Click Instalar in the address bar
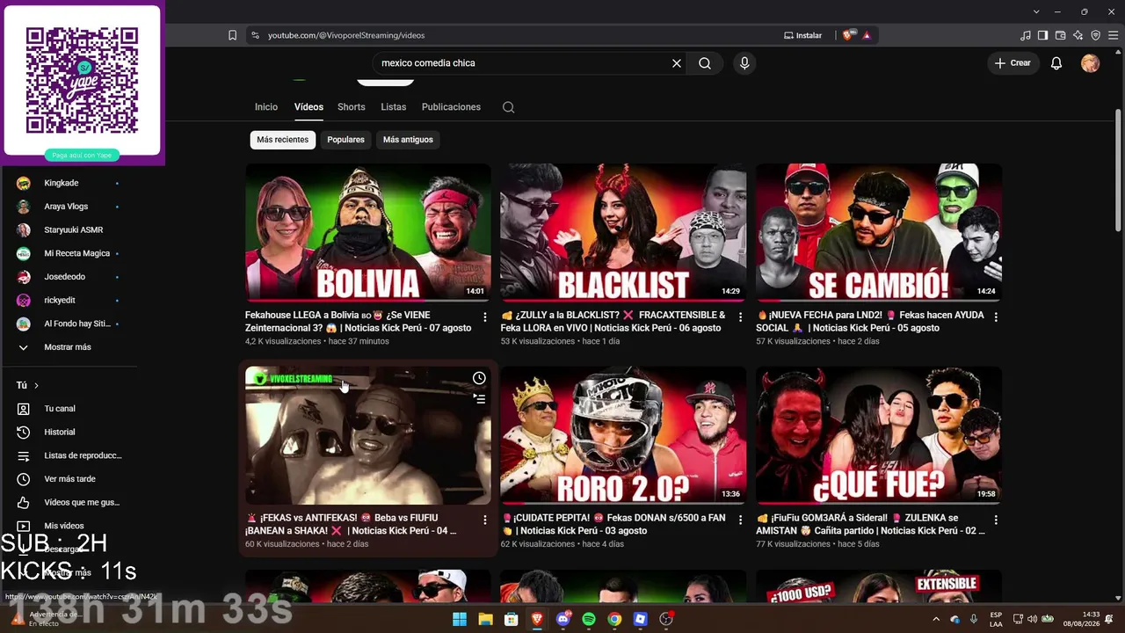Viewport: 1125px width, 633px height. coord(803,35)
